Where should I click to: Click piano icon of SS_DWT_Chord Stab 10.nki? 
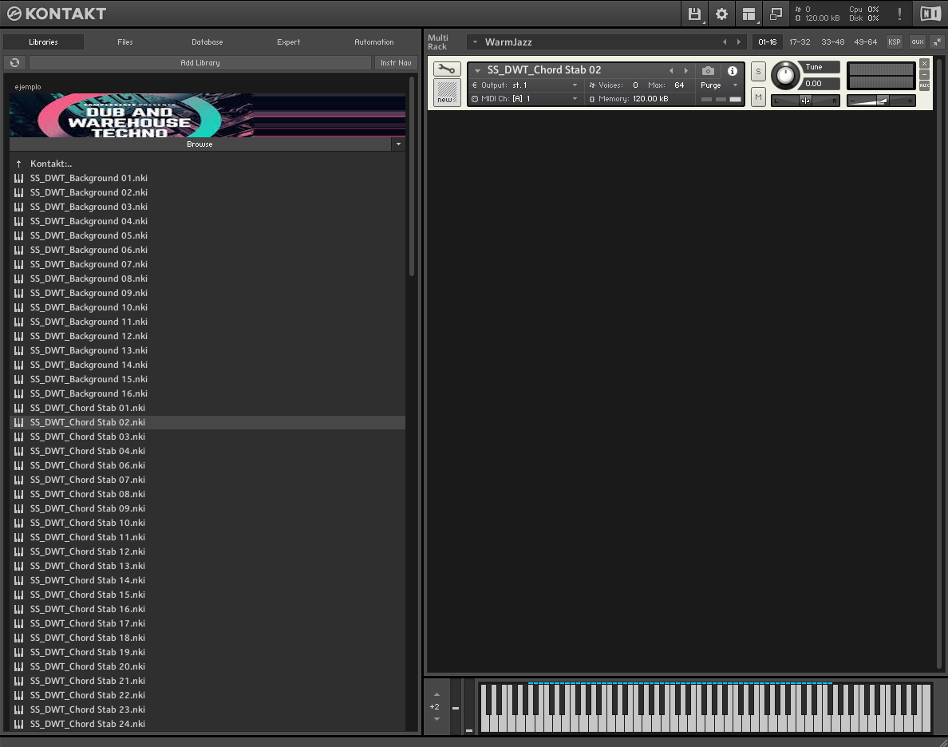coord(18,524)
